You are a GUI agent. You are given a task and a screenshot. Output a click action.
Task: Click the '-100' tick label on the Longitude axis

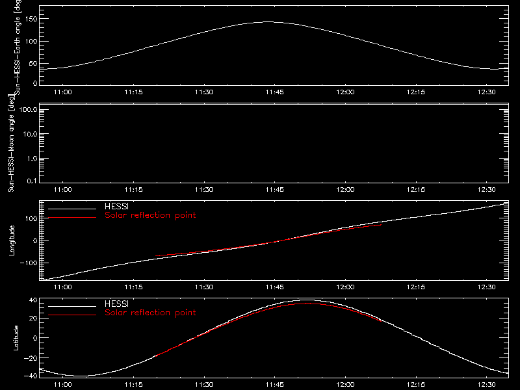click(29, 263)
